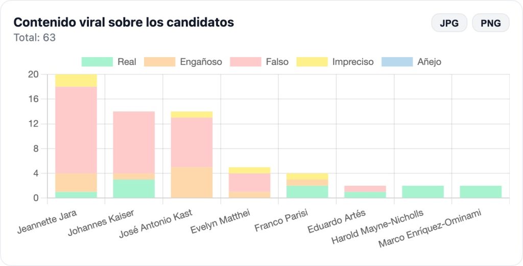The width and height of the screenshot is (523, 266).
Task: Download chart as JPG
Action: tap(449, 23)
